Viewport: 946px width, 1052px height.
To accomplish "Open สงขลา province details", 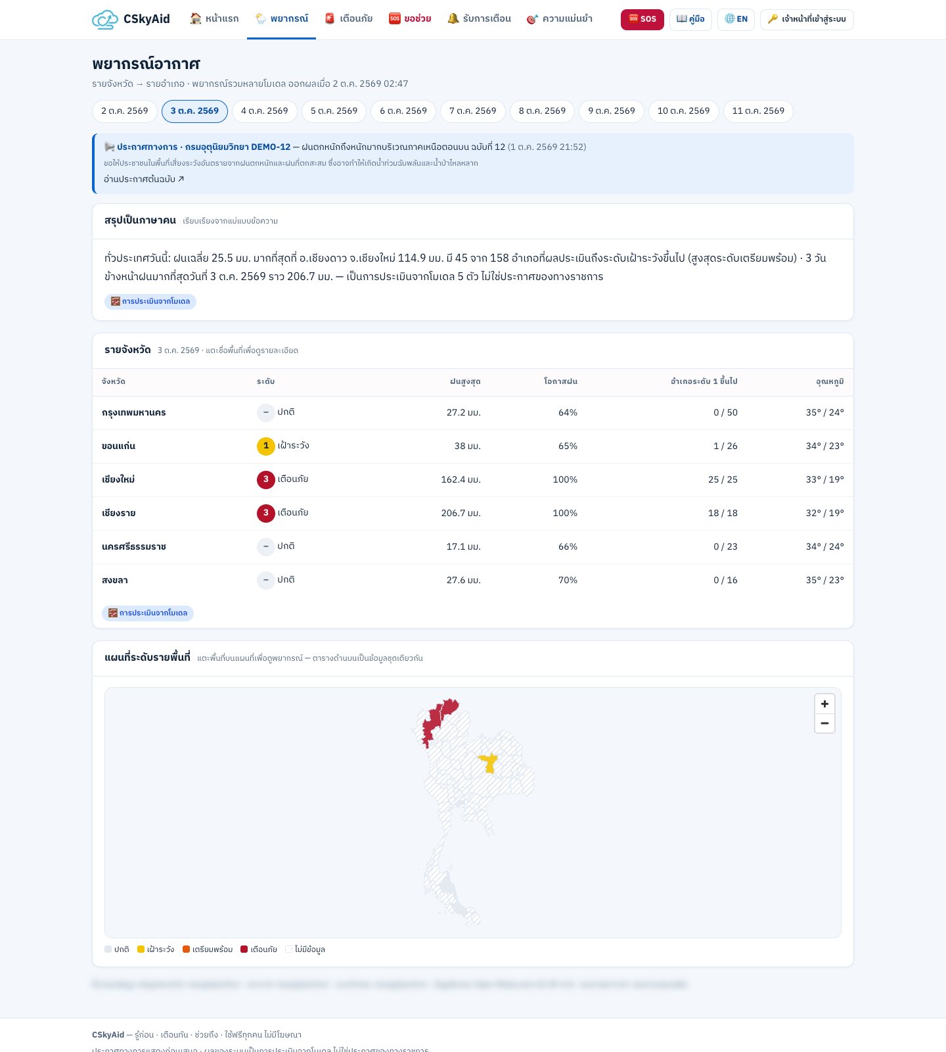I will coord(115,581).
